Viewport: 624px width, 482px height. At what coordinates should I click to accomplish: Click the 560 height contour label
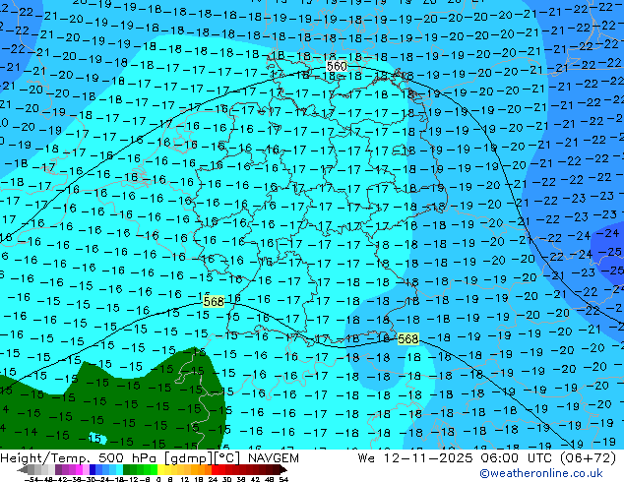coord(337,66)
